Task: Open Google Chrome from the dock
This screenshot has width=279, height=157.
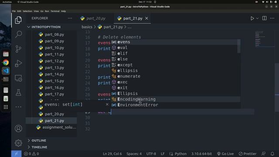Action: [6, 62]
